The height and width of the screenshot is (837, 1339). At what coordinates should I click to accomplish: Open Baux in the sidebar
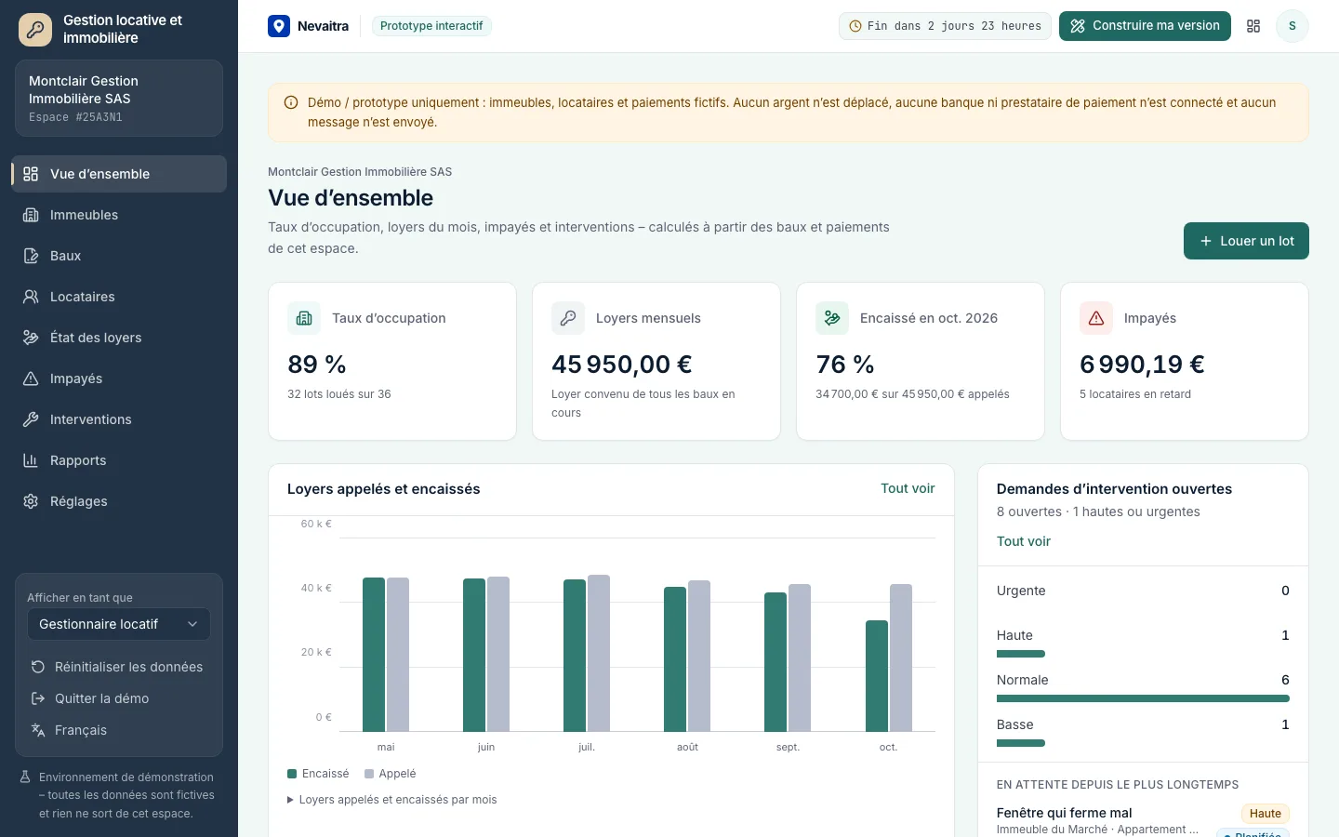click(119, 256)
